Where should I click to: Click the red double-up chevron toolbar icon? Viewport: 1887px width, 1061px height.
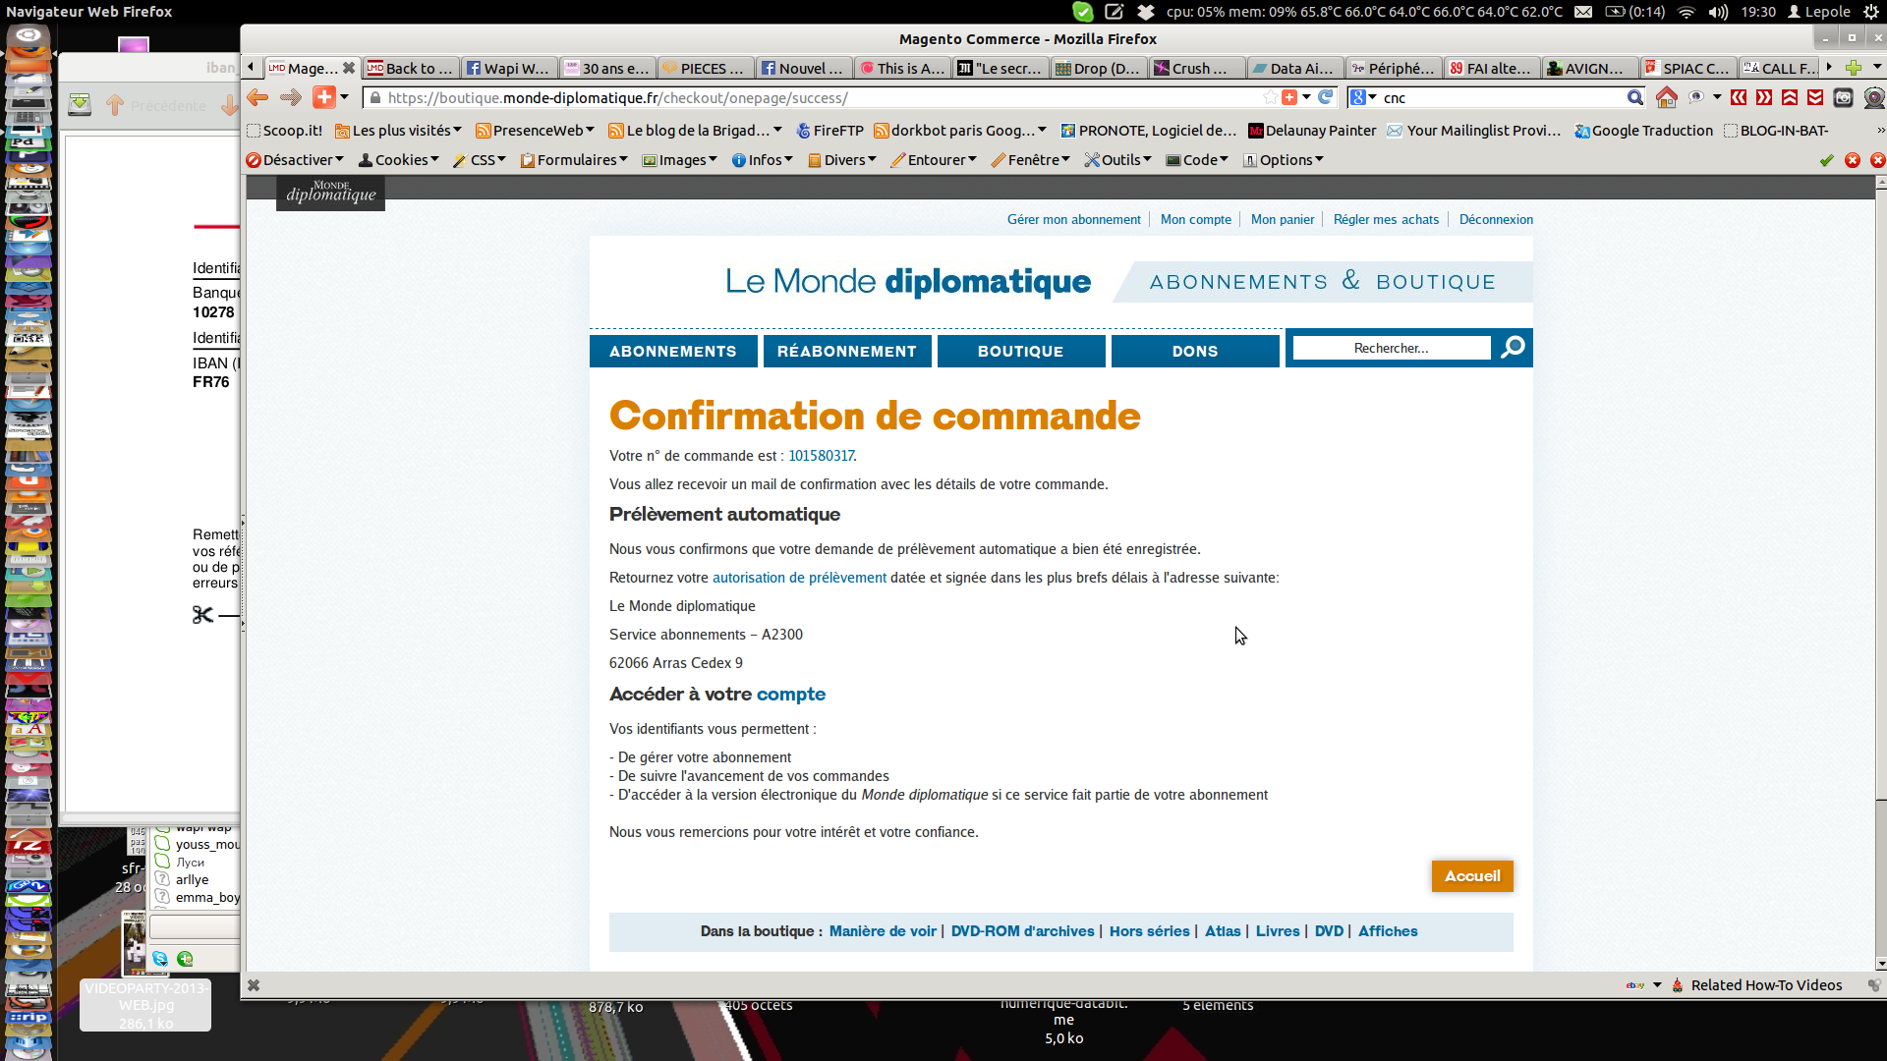coord(1790,97)
